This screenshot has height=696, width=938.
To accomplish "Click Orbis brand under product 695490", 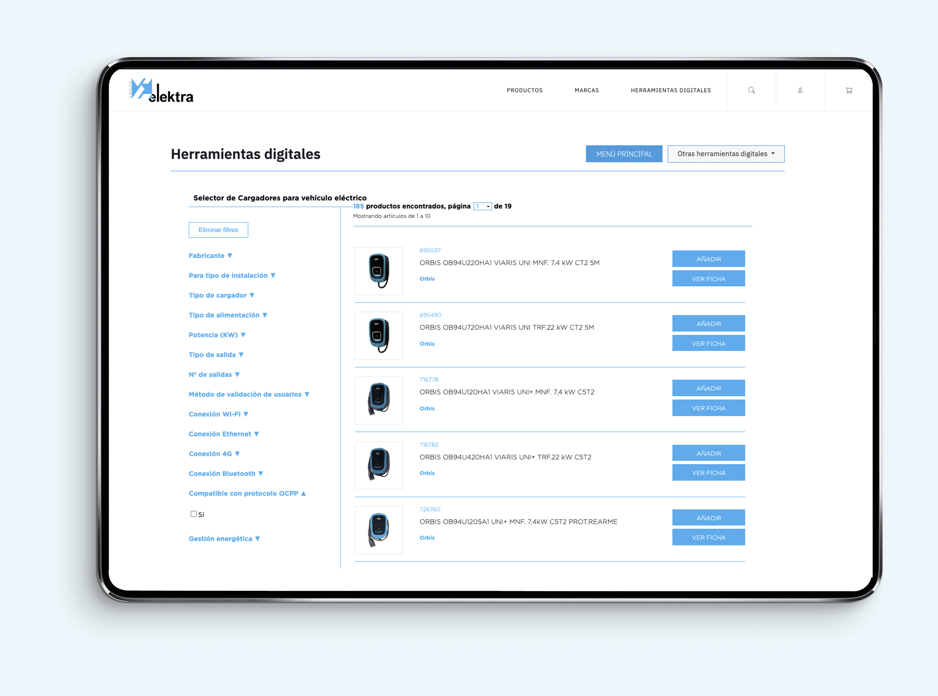I will 427,344.
